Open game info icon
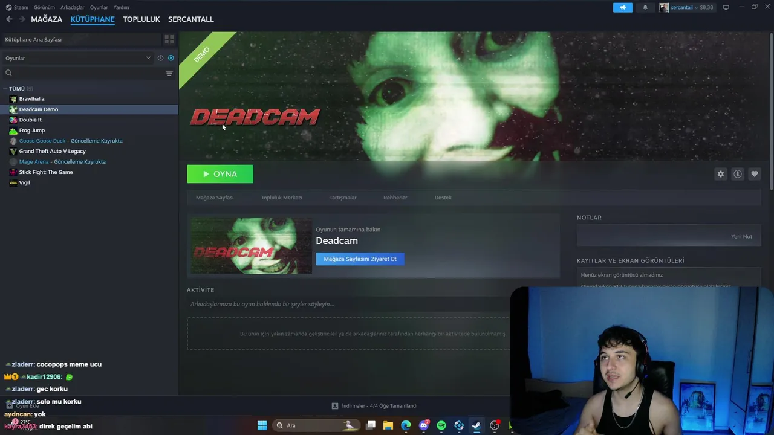Viewport: 774px width, 435px height. click(738, 174)
